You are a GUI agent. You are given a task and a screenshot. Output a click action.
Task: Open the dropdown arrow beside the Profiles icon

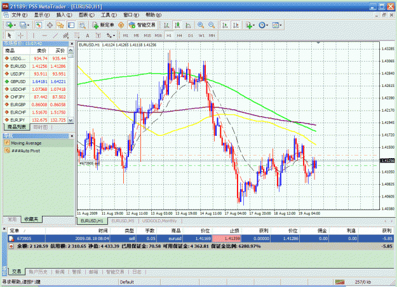point(28,25)
